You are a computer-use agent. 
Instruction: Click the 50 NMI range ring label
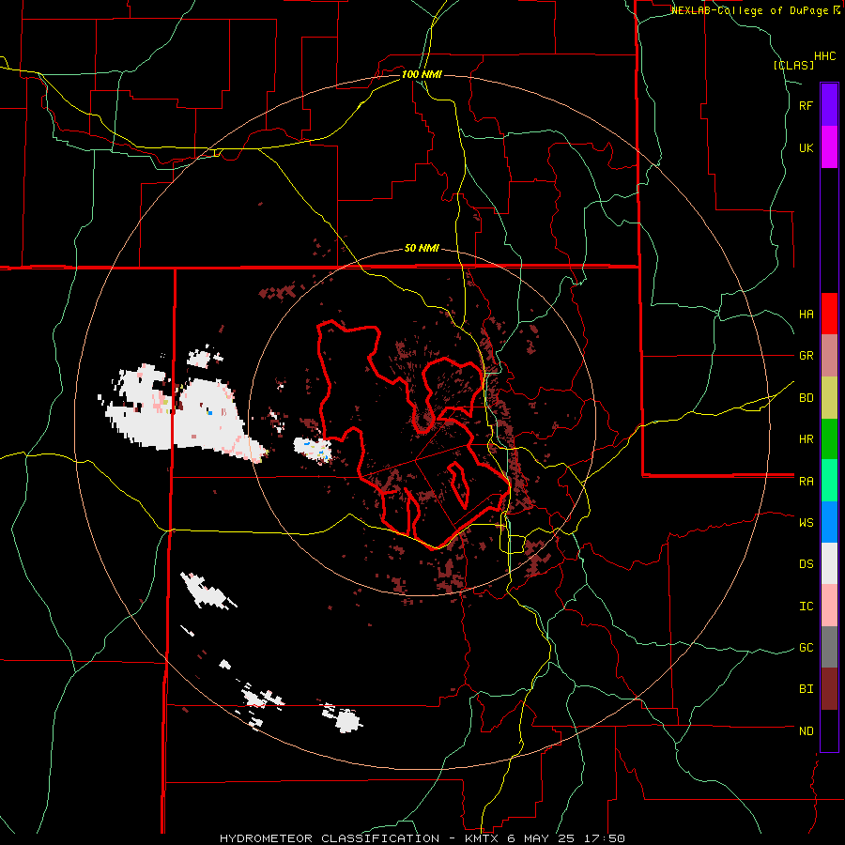422,249
